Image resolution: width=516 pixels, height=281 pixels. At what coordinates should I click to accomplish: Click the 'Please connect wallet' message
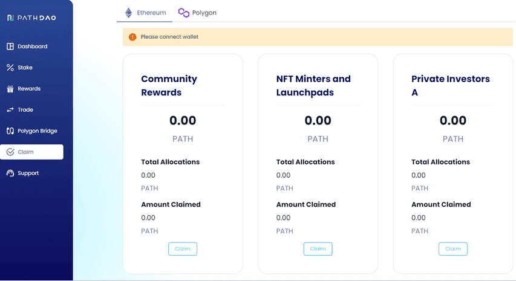point(169,37)
